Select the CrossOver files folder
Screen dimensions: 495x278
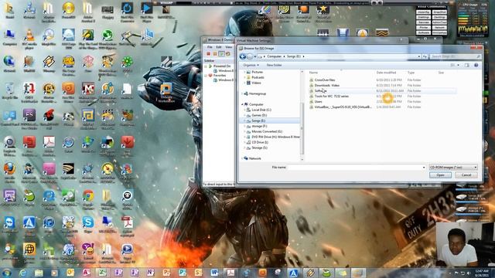325,80
